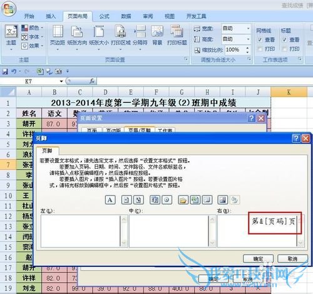The image size is (313, 294).
Task: Open 页边距 margins options
Action: pos(58,38)
